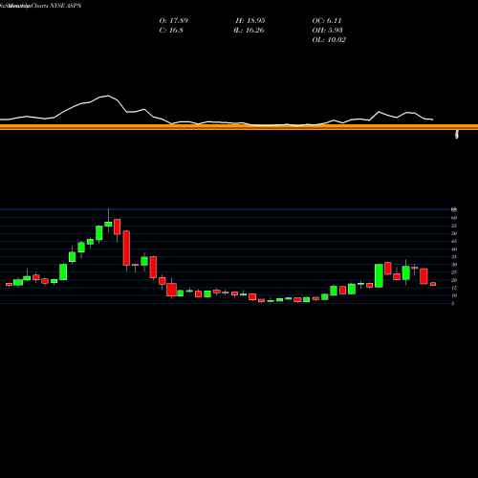Click the 5 price axis label
The image size is (478, 478).
point(452,303)
